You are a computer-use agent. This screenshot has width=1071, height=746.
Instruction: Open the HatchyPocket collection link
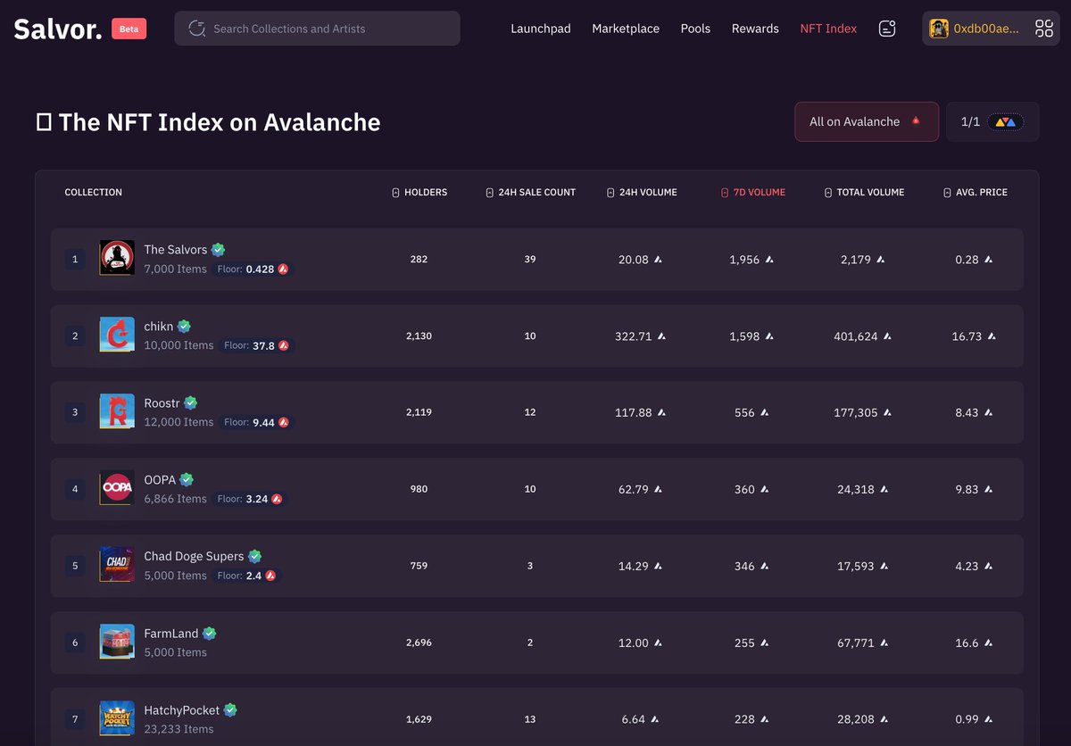(x=182, y=710)
